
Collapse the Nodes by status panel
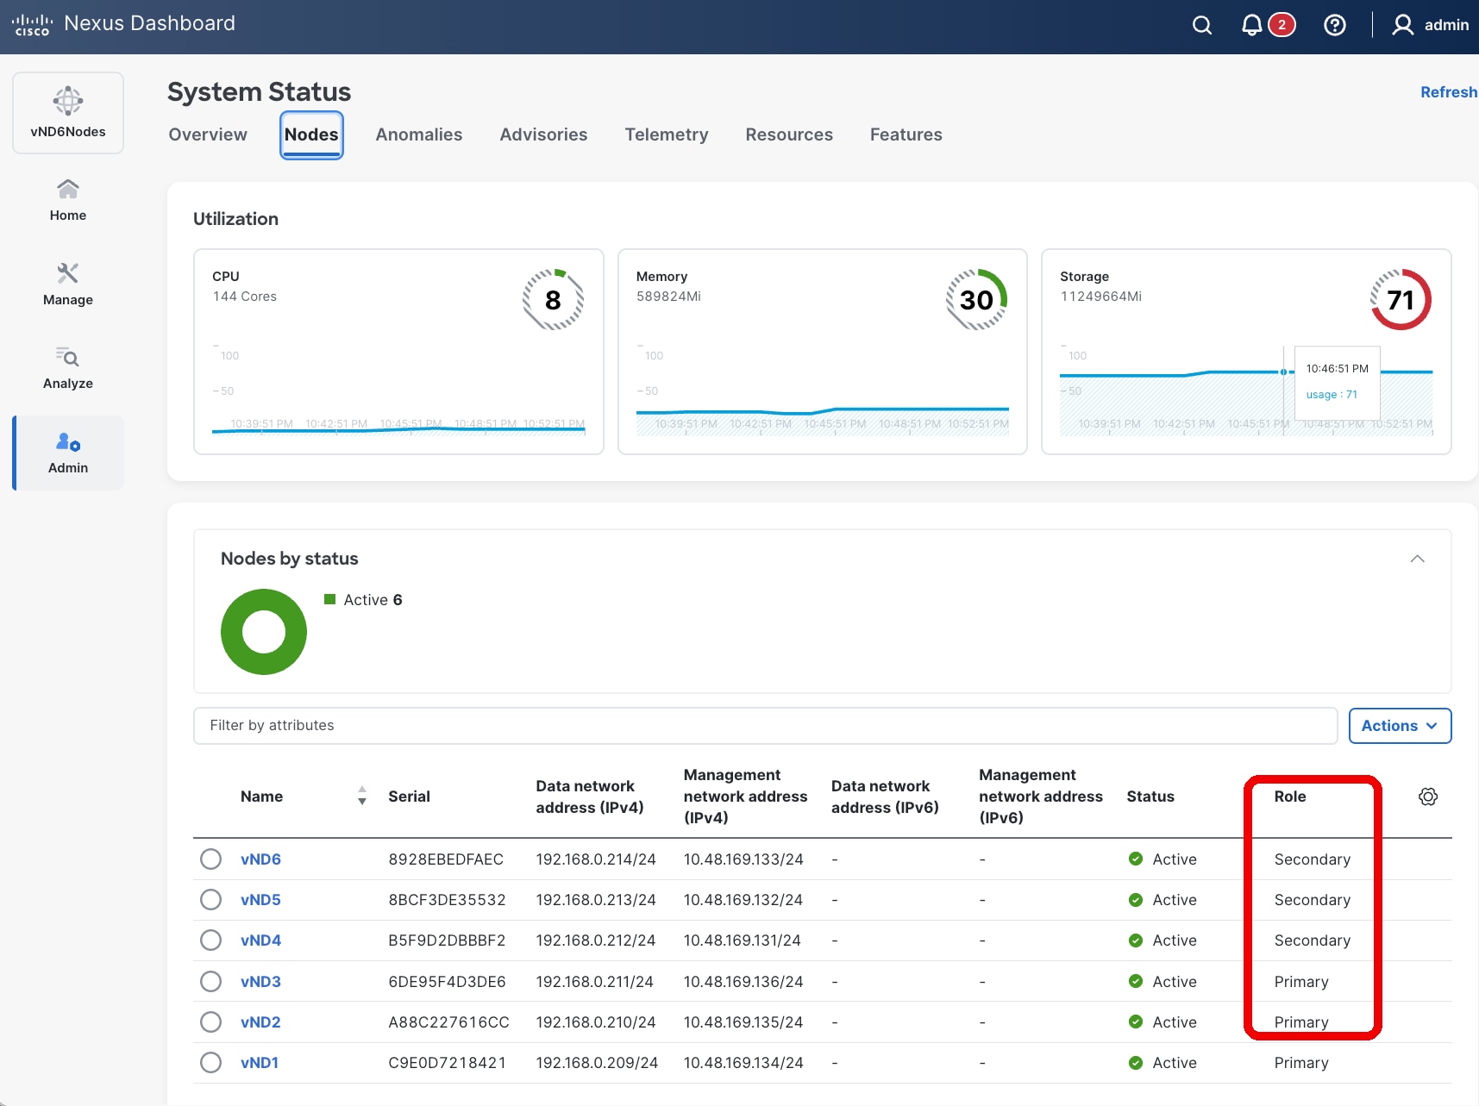click(x=1417, y=559)
